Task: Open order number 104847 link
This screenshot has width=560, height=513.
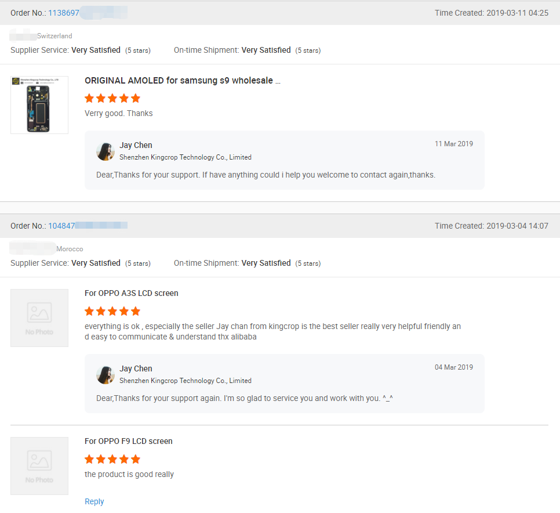Action: [61, 226]
